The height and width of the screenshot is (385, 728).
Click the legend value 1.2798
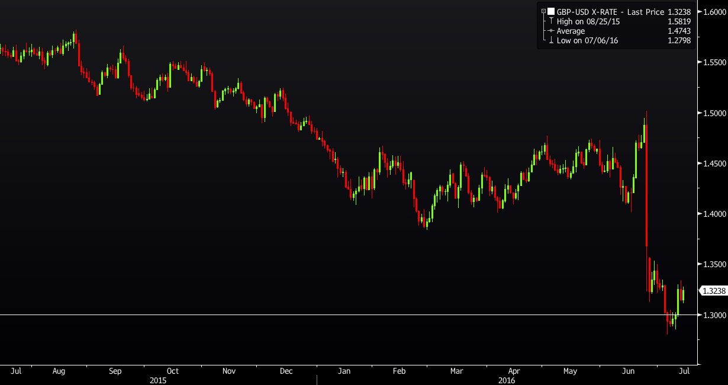(x=679, y=41)
